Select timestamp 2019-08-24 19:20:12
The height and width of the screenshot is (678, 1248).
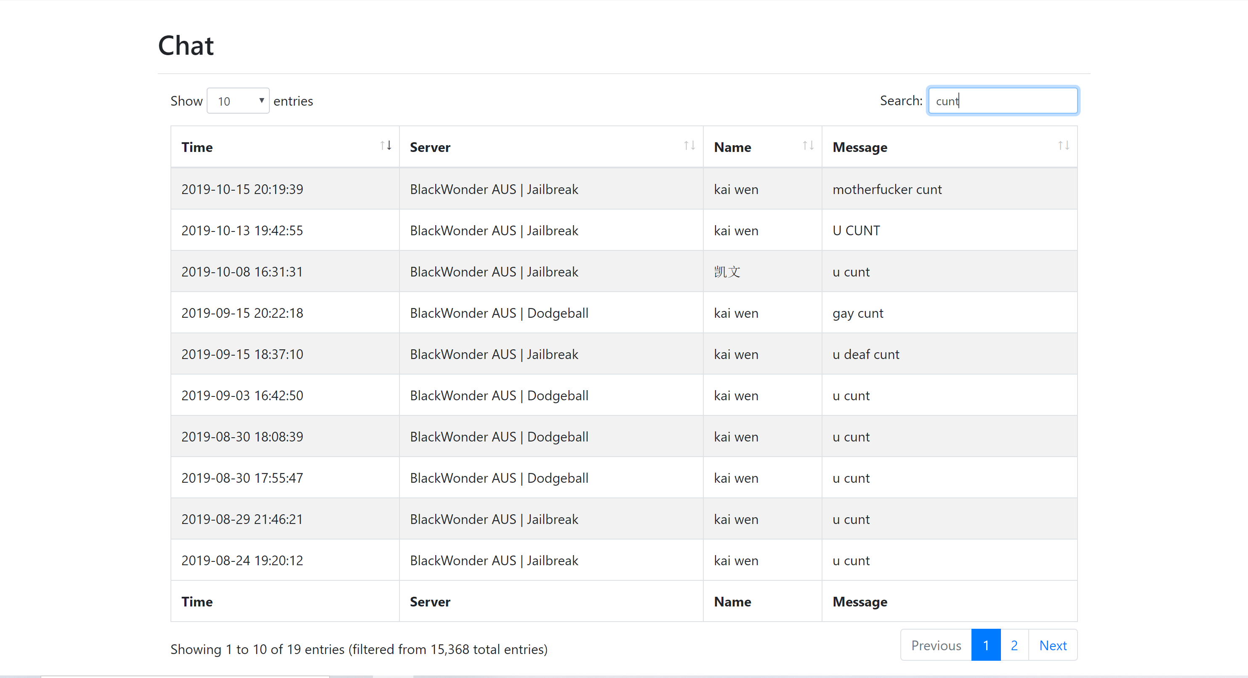(x=242, y=560)
